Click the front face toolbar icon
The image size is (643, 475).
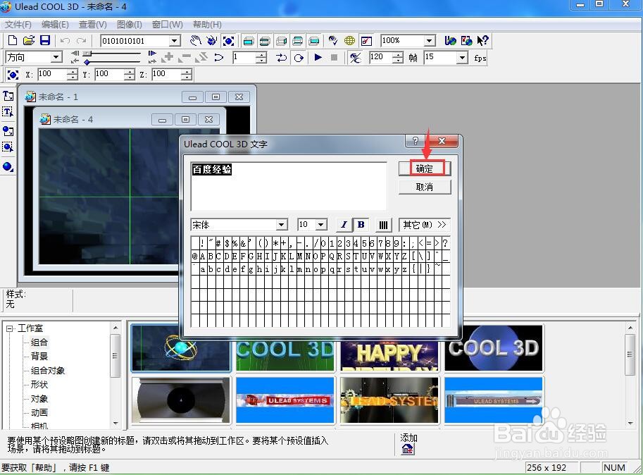tap(249, 41)
